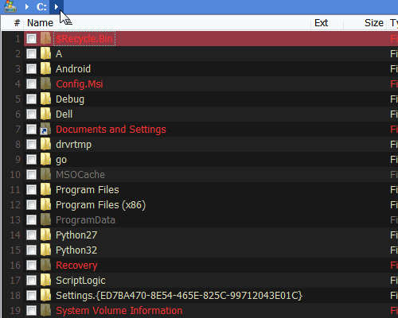Select the Program Files (x86) name
The width and height of the screenshot is (398, 318).
(100, 205)
